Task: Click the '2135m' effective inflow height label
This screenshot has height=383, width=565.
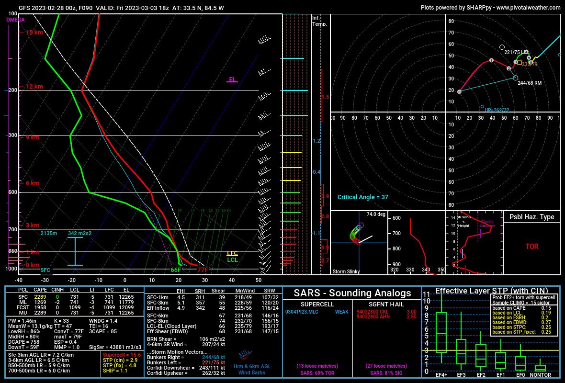Action: [x=49, y=233]
